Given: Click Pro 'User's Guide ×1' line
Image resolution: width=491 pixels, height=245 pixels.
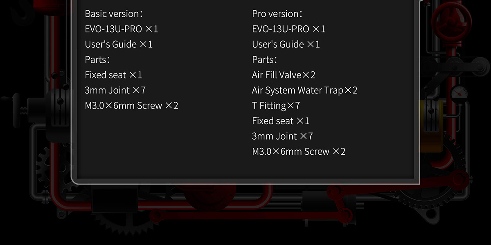Looking at the screenshot, I should pos(286,44).
